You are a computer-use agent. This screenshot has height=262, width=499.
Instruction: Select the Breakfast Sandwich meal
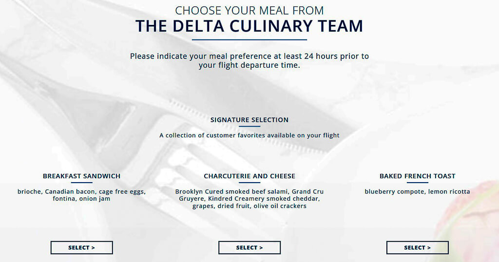click(x=82, y=248)
